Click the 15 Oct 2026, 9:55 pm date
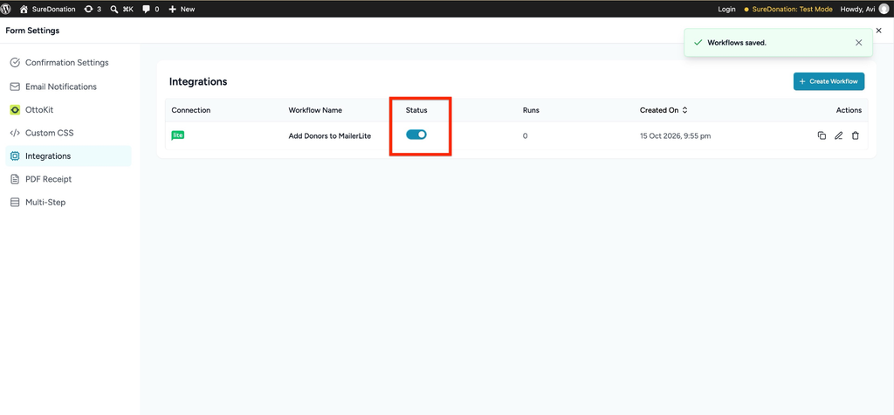The width and height of the screenshot is (894, 415). (675, 136)
